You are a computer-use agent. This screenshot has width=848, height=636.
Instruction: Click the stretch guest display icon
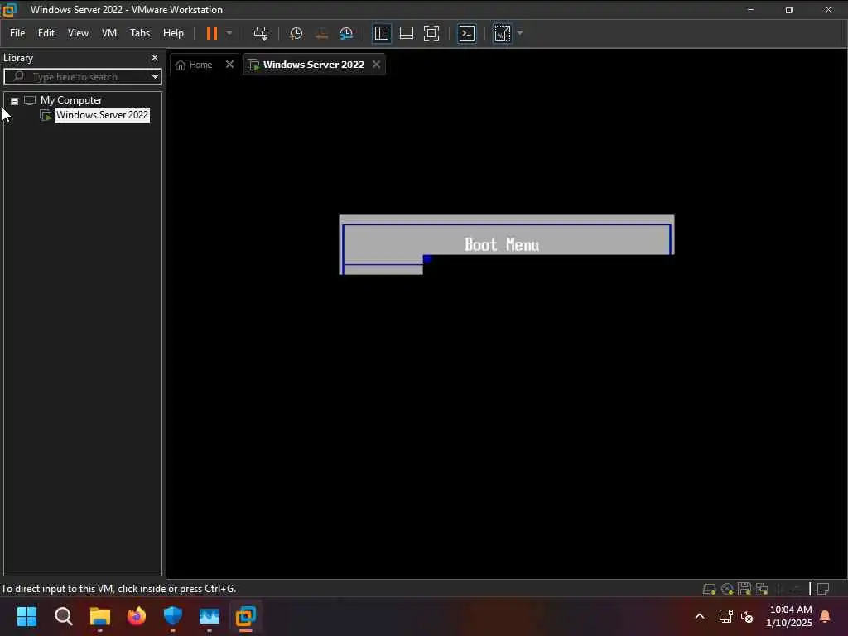click(502, 33)
